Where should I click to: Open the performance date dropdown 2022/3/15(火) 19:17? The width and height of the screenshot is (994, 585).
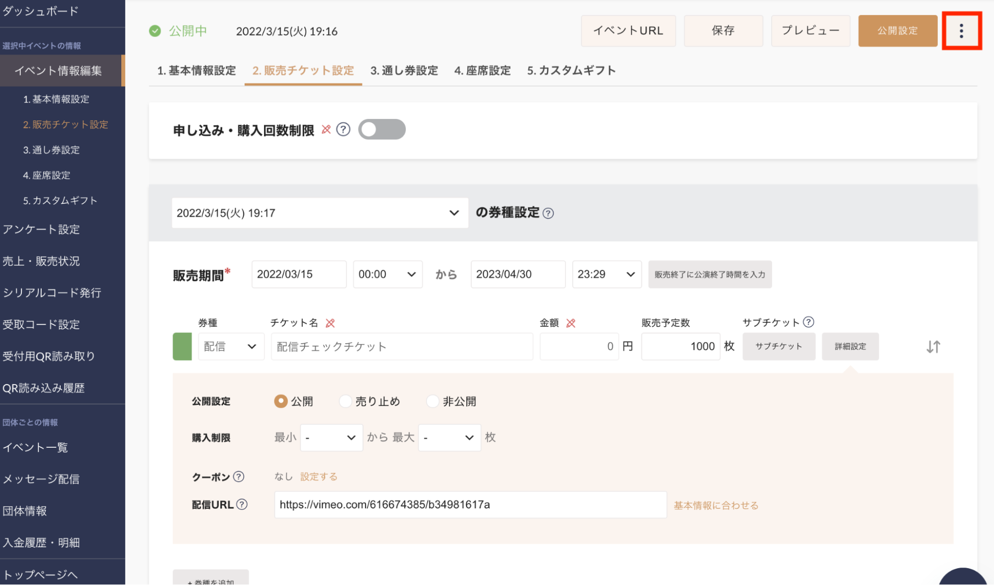click(x=320, y=213)
